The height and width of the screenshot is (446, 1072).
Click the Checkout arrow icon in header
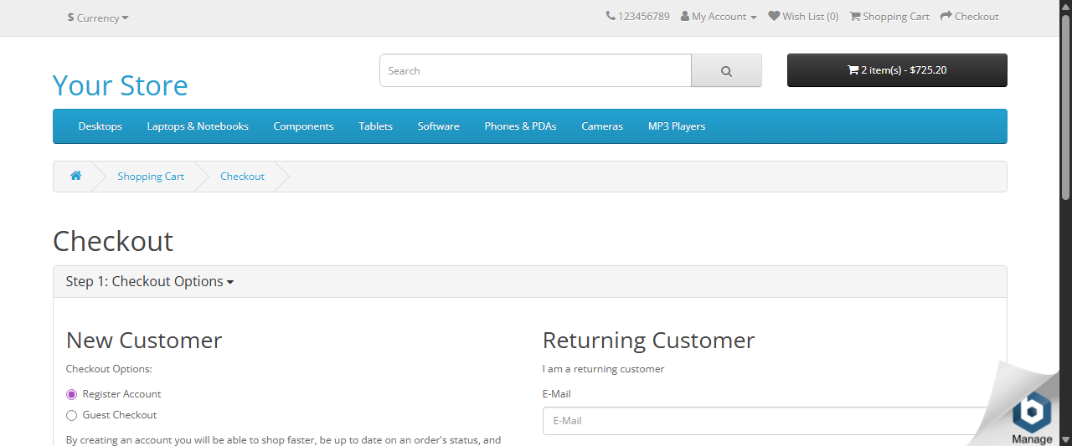(x=946, y=17)
